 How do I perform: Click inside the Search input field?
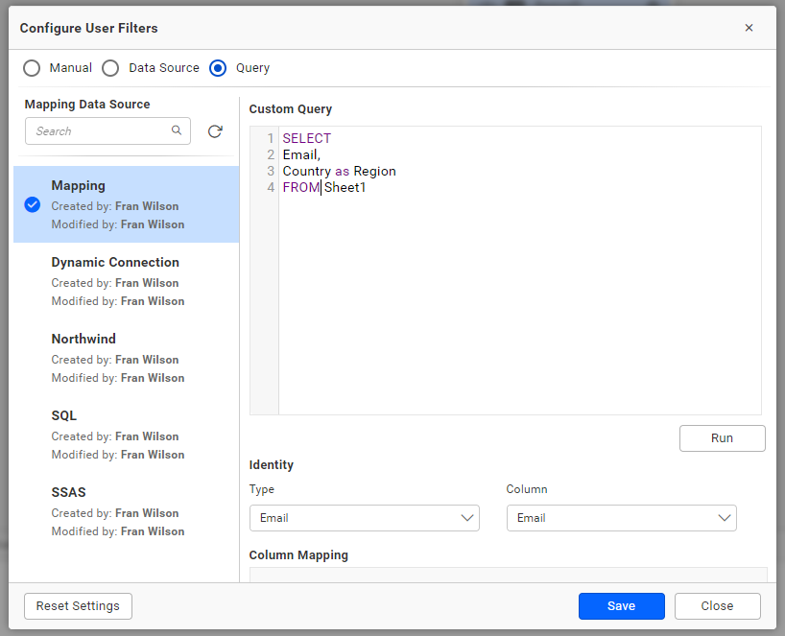coord(96,130)
